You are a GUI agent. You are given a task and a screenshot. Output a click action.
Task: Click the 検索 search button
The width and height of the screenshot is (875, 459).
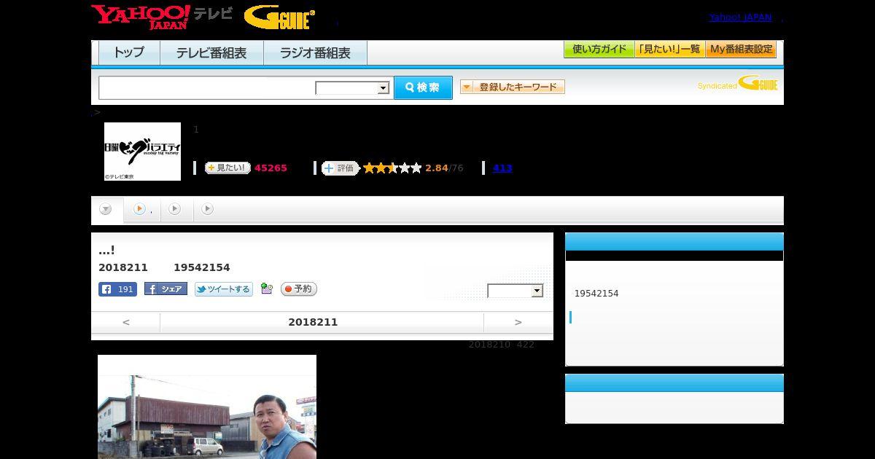[x=423, y=87]
